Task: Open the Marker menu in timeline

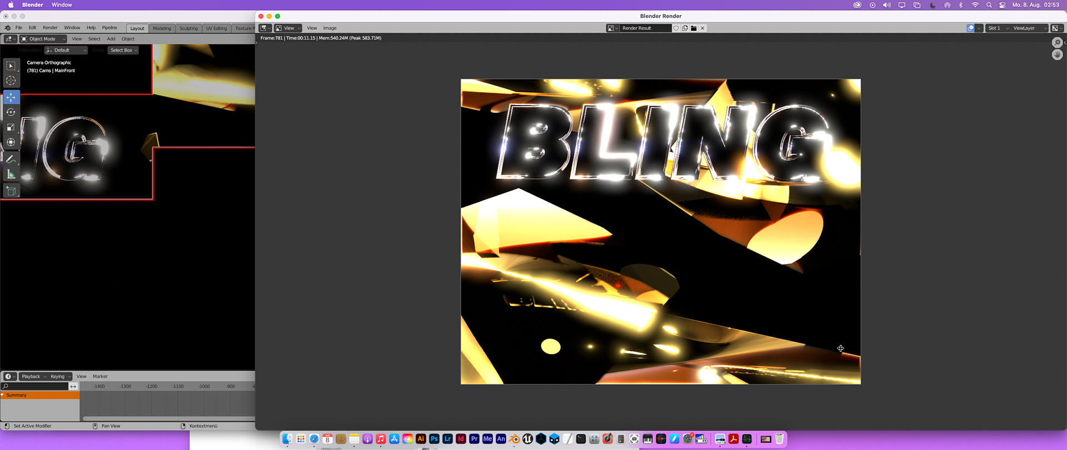Action: pos(100,377)
